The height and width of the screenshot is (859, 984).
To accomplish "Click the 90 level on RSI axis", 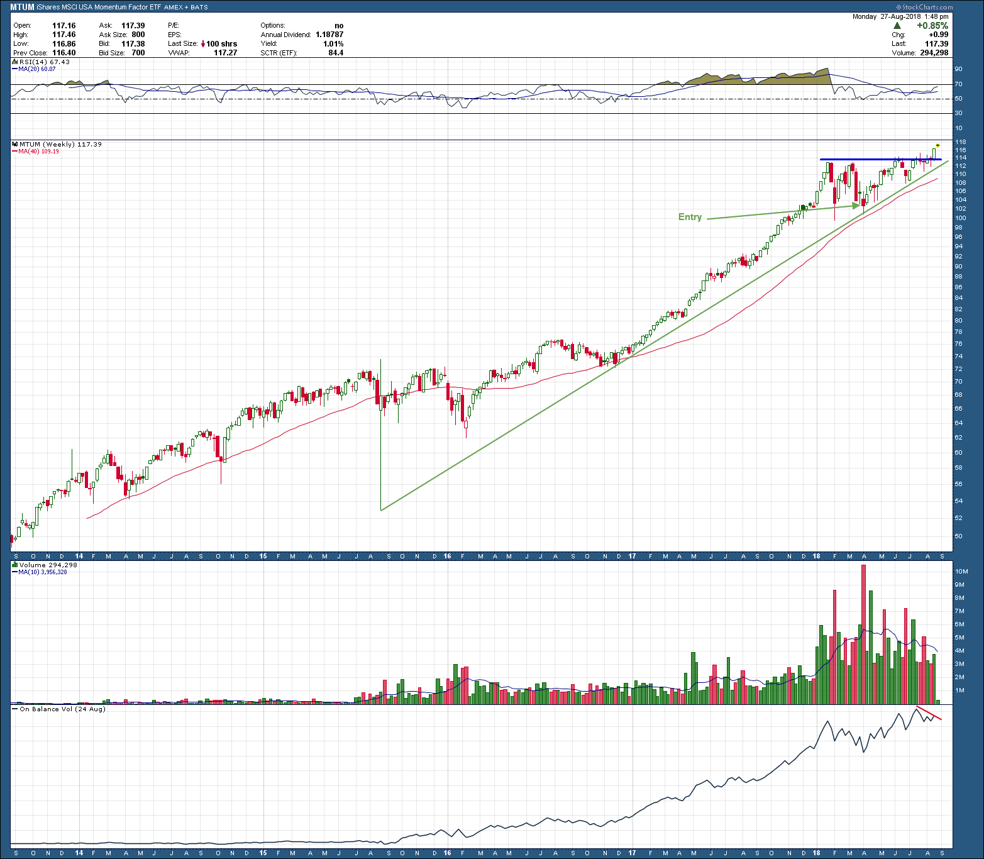I will coord(959,69).
